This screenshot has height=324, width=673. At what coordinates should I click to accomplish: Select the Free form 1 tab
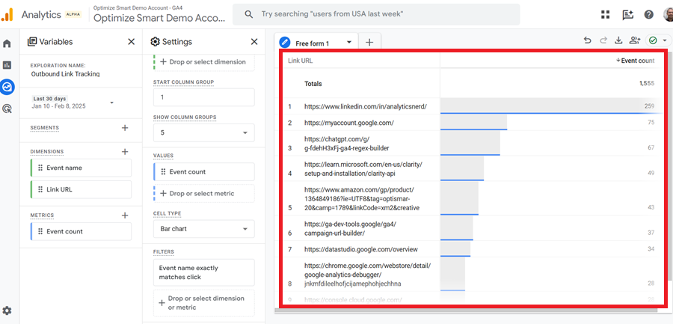(312, 43)
